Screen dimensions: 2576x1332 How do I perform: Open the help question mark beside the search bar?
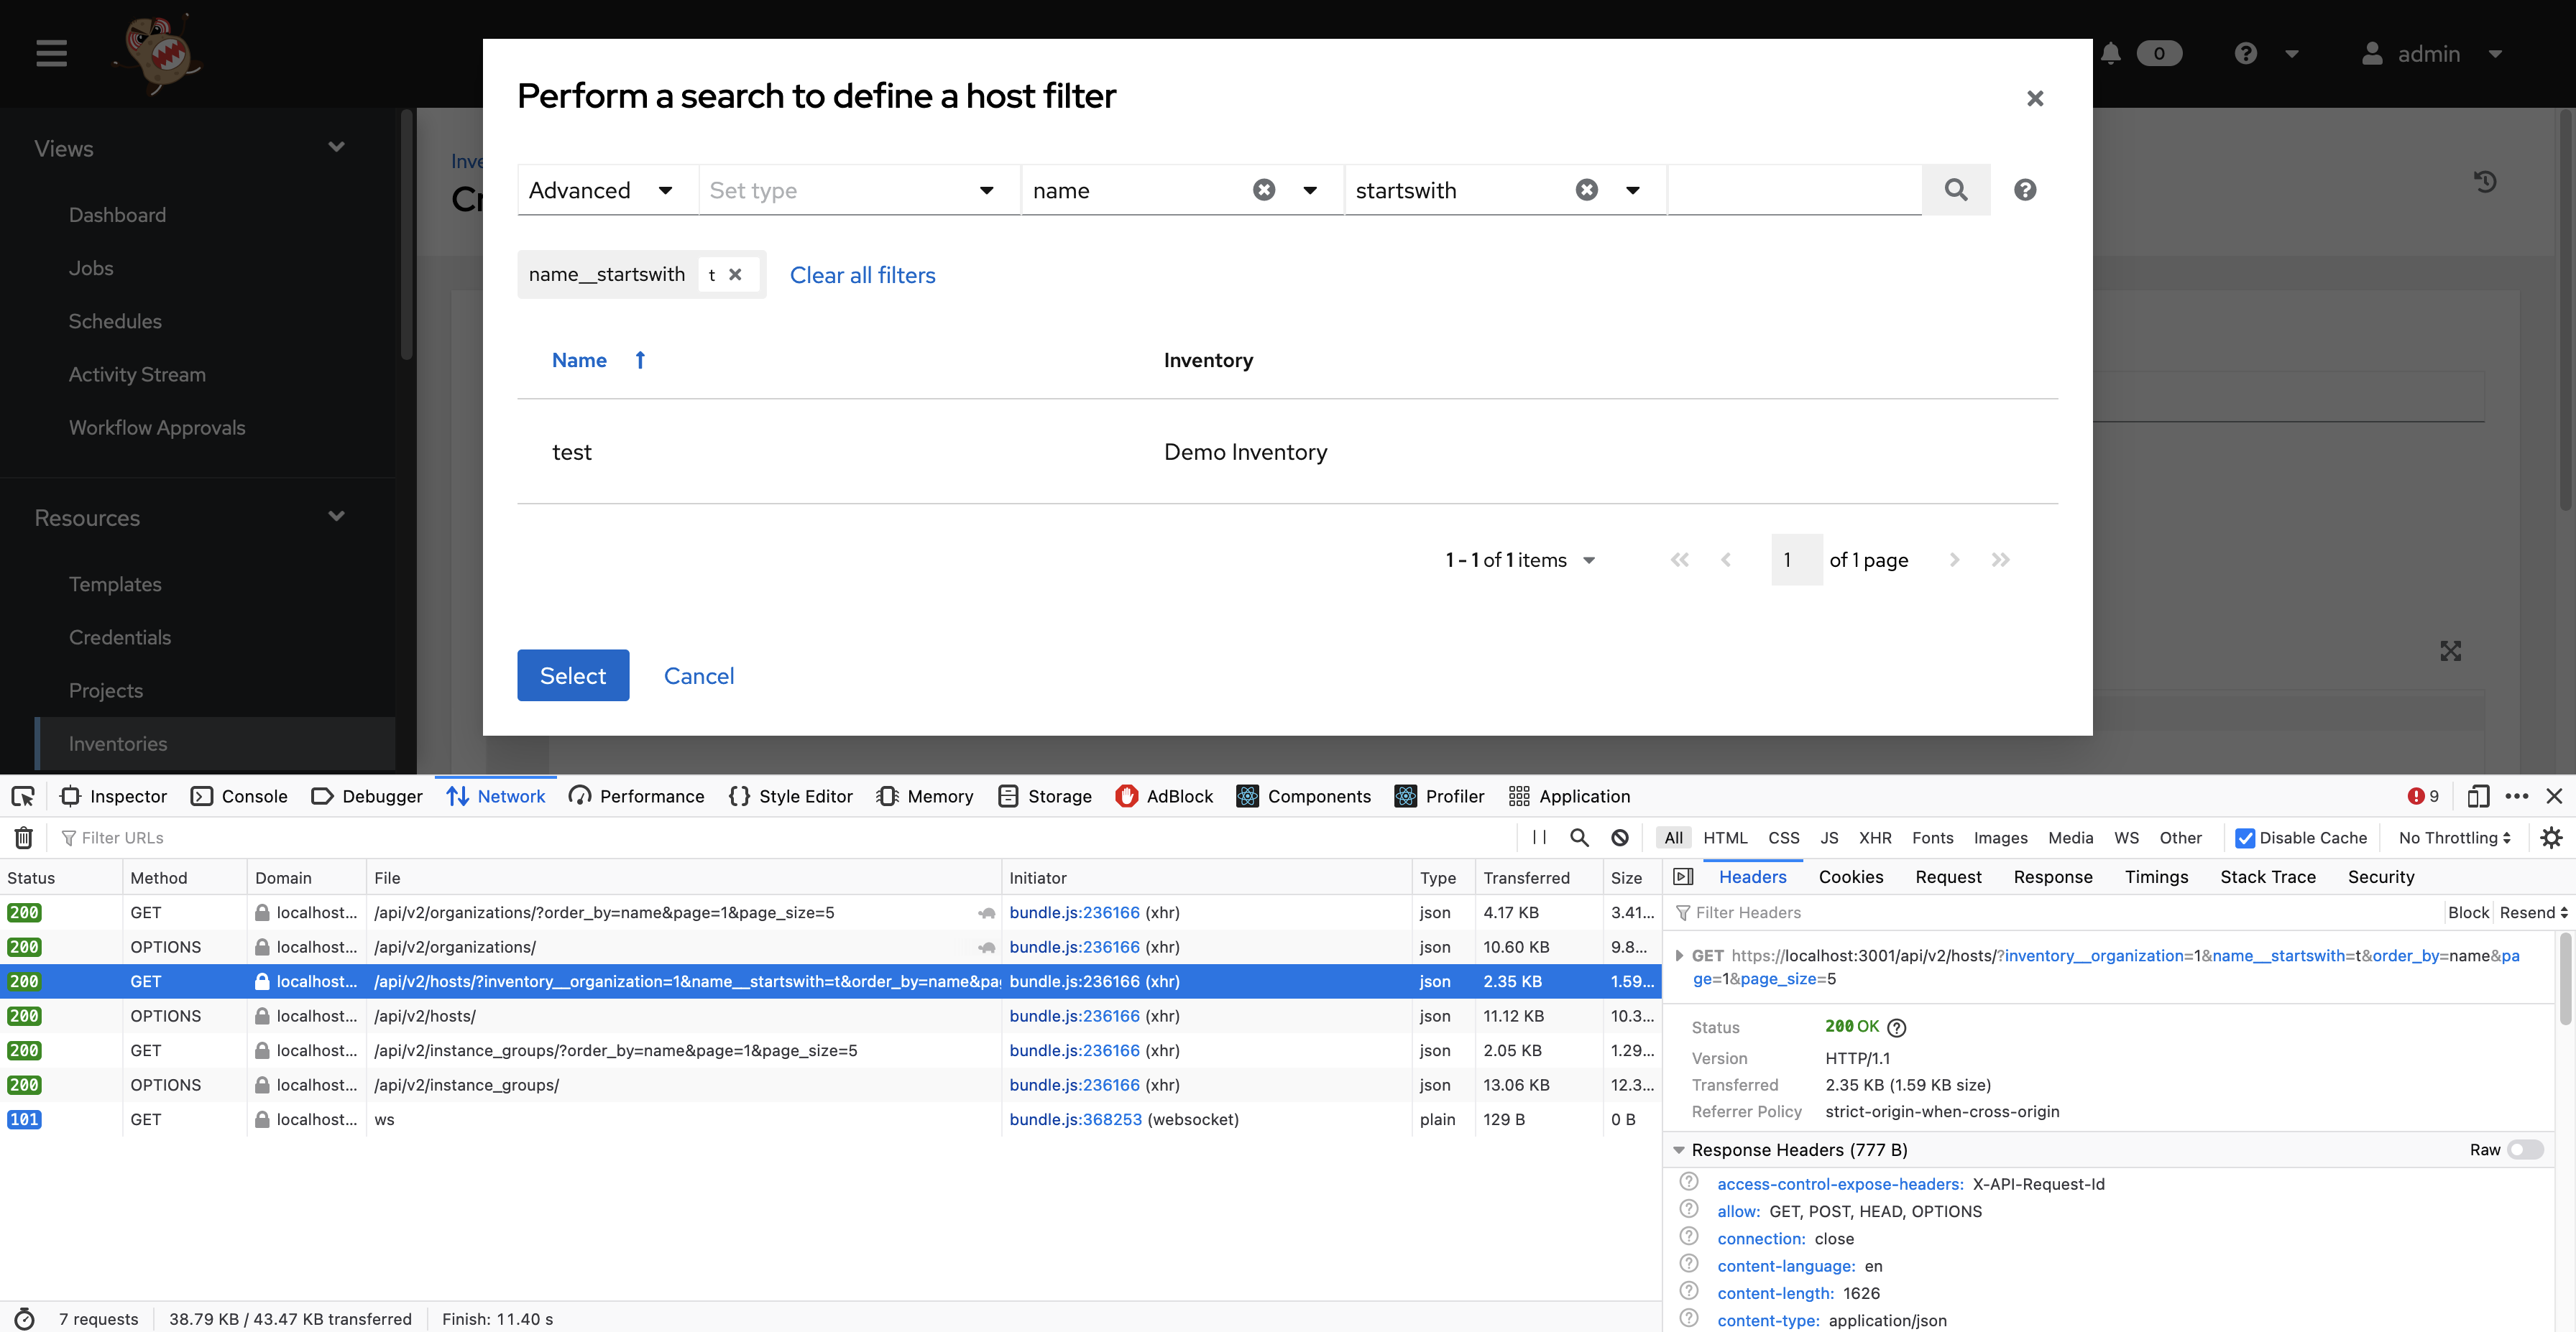[x=2025, y=190]
